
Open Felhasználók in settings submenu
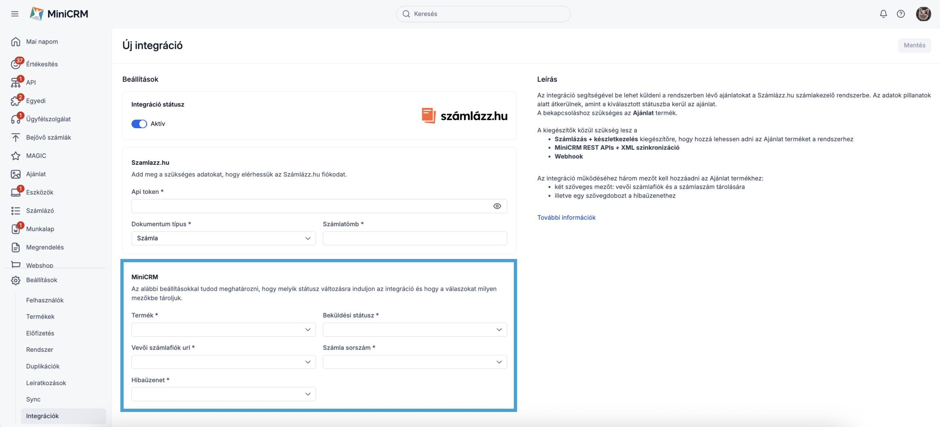tap(45, 300)
